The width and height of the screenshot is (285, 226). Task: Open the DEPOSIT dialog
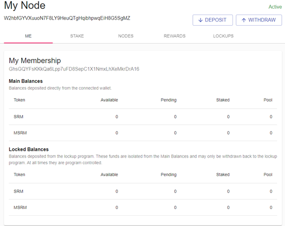pos(213,20)
